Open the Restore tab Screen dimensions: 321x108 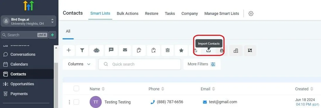pyautogui.click(x=152, y=13)
